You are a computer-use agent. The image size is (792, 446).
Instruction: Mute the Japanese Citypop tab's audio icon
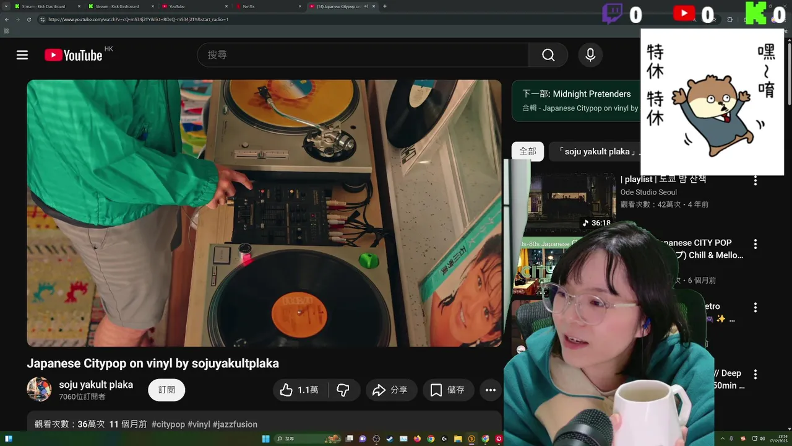coord(366,6)
